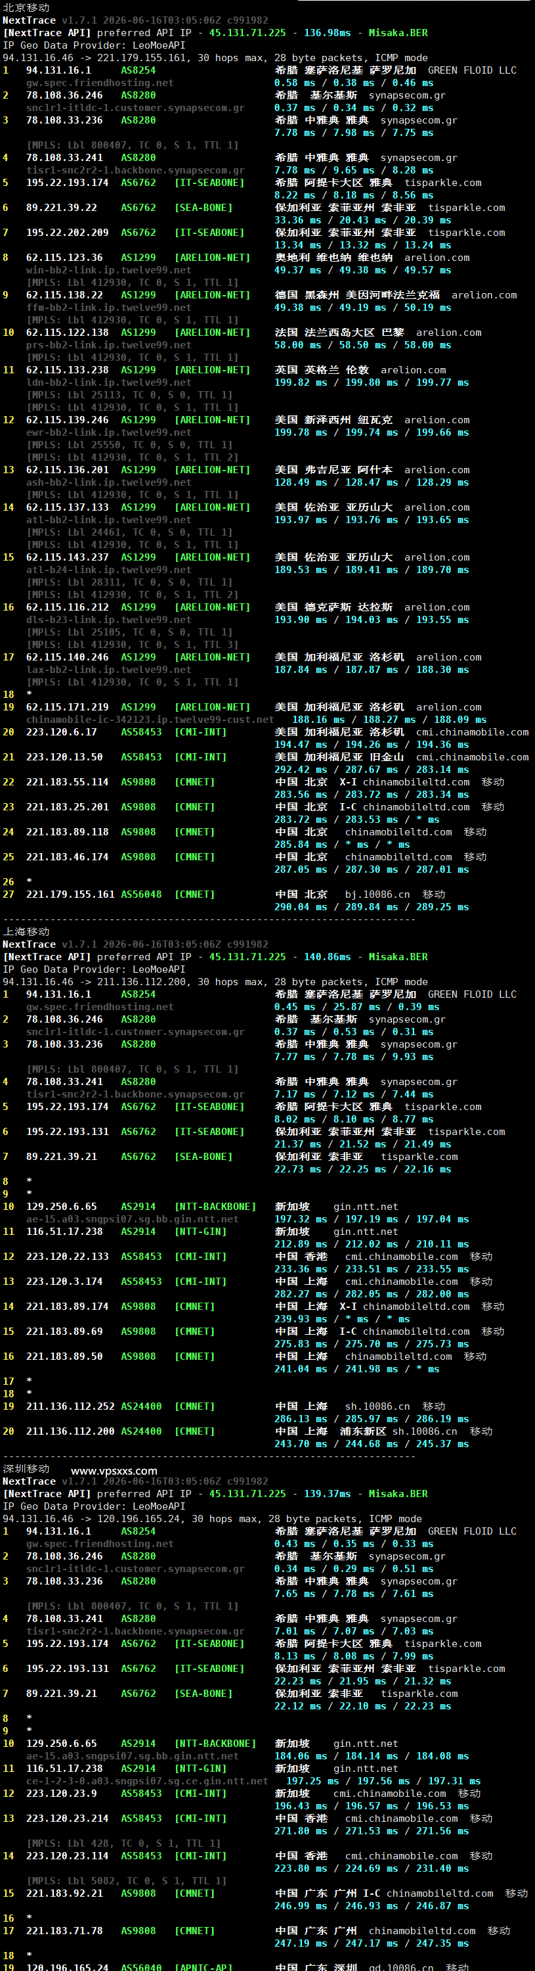The height and width of the screenshot is (1971, 535).
Task: Select the latency value 139.37ms
Action: (327, 1495)
